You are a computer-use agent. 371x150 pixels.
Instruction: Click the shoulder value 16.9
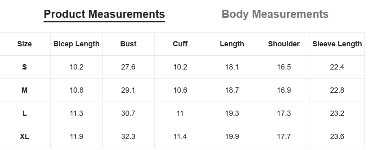click(x=284, y=90)
